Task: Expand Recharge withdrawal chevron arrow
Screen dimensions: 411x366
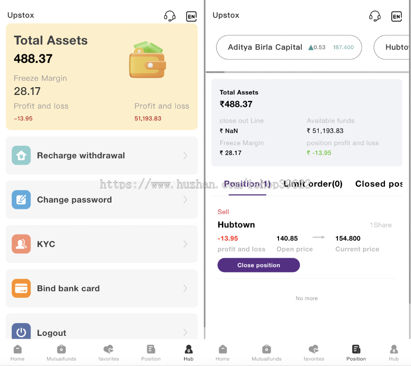Action: (x=185, y=155)
